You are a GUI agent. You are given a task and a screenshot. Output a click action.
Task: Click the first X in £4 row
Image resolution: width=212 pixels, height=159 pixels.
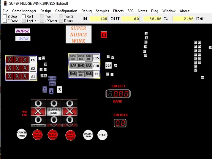tap(10, 60)
